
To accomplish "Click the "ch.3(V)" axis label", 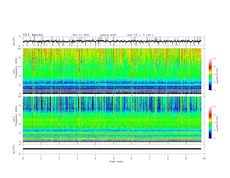I will [x=14, y=149].
